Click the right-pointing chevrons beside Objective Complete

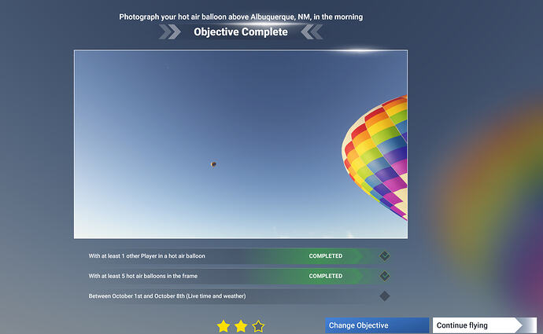click(170, 31)
